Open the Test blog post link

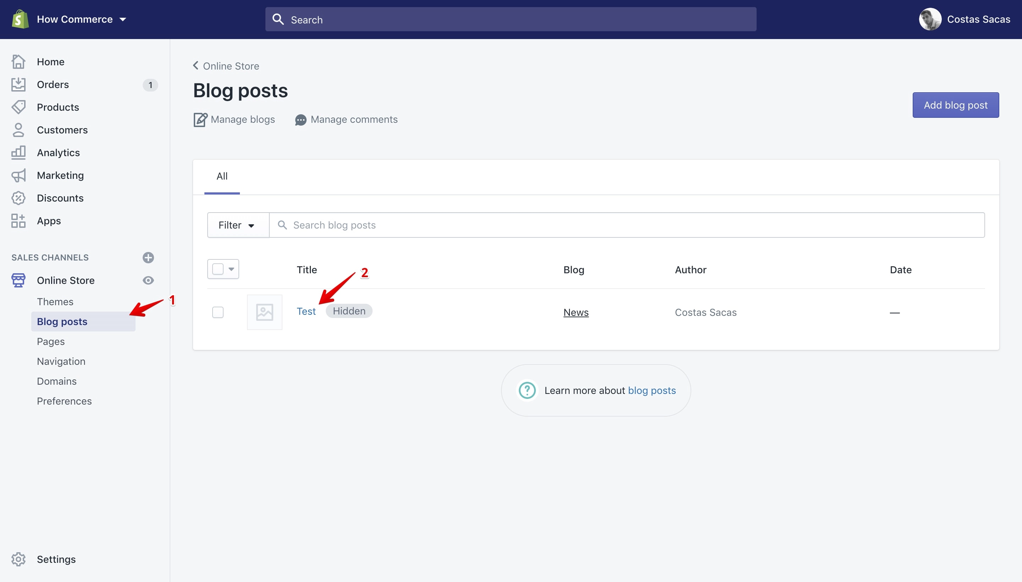pyautogui.click(x=306, y=311)
